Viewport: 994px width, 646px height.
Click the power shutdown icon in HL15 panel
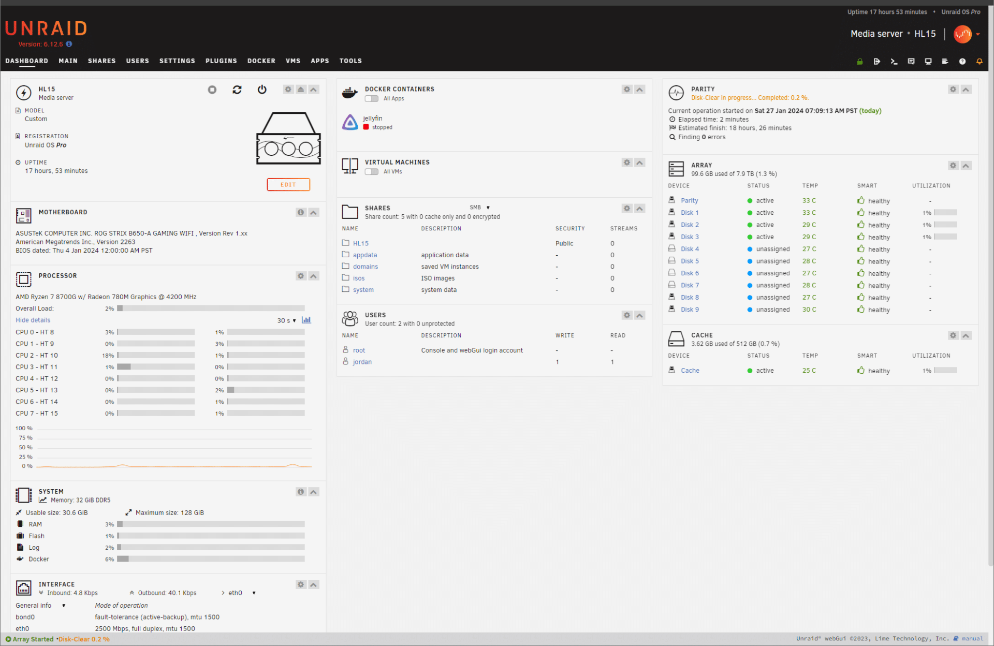(262, 90)
